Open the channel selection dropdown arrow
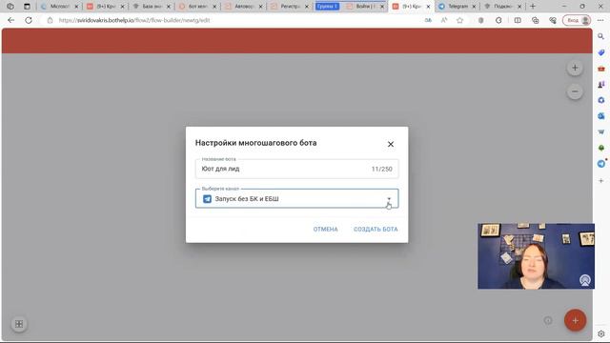 (x=389, y=199)
